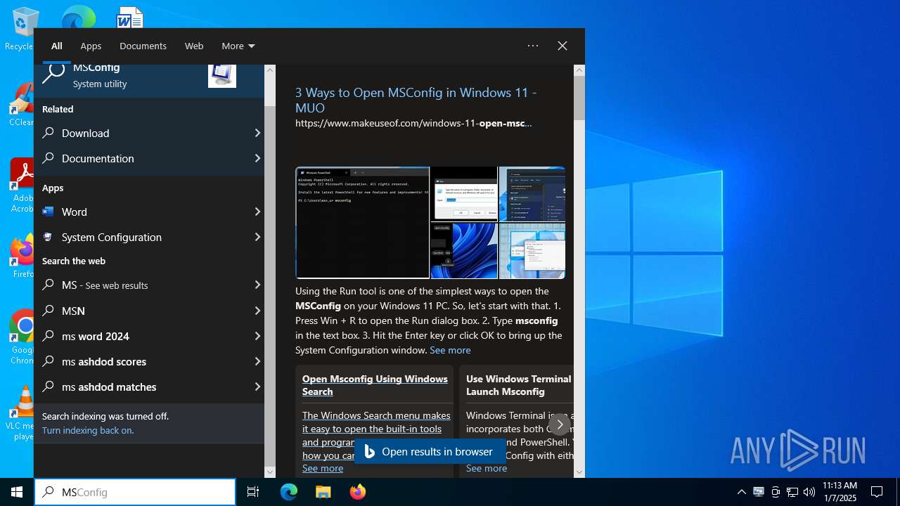Click search icon beside MSN suggestion

(48, 311)
